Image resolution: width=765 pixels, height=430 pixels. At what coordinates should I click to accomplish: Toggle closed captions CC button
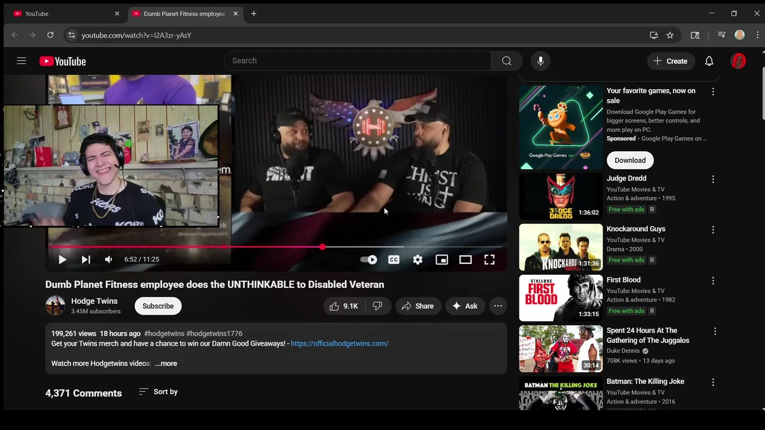pyautogui.click(x=394, y=259)
